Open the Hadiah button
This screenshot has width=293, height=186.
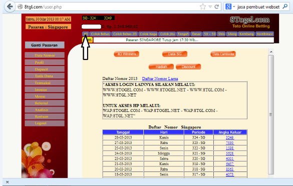click(x=161, y=67)
